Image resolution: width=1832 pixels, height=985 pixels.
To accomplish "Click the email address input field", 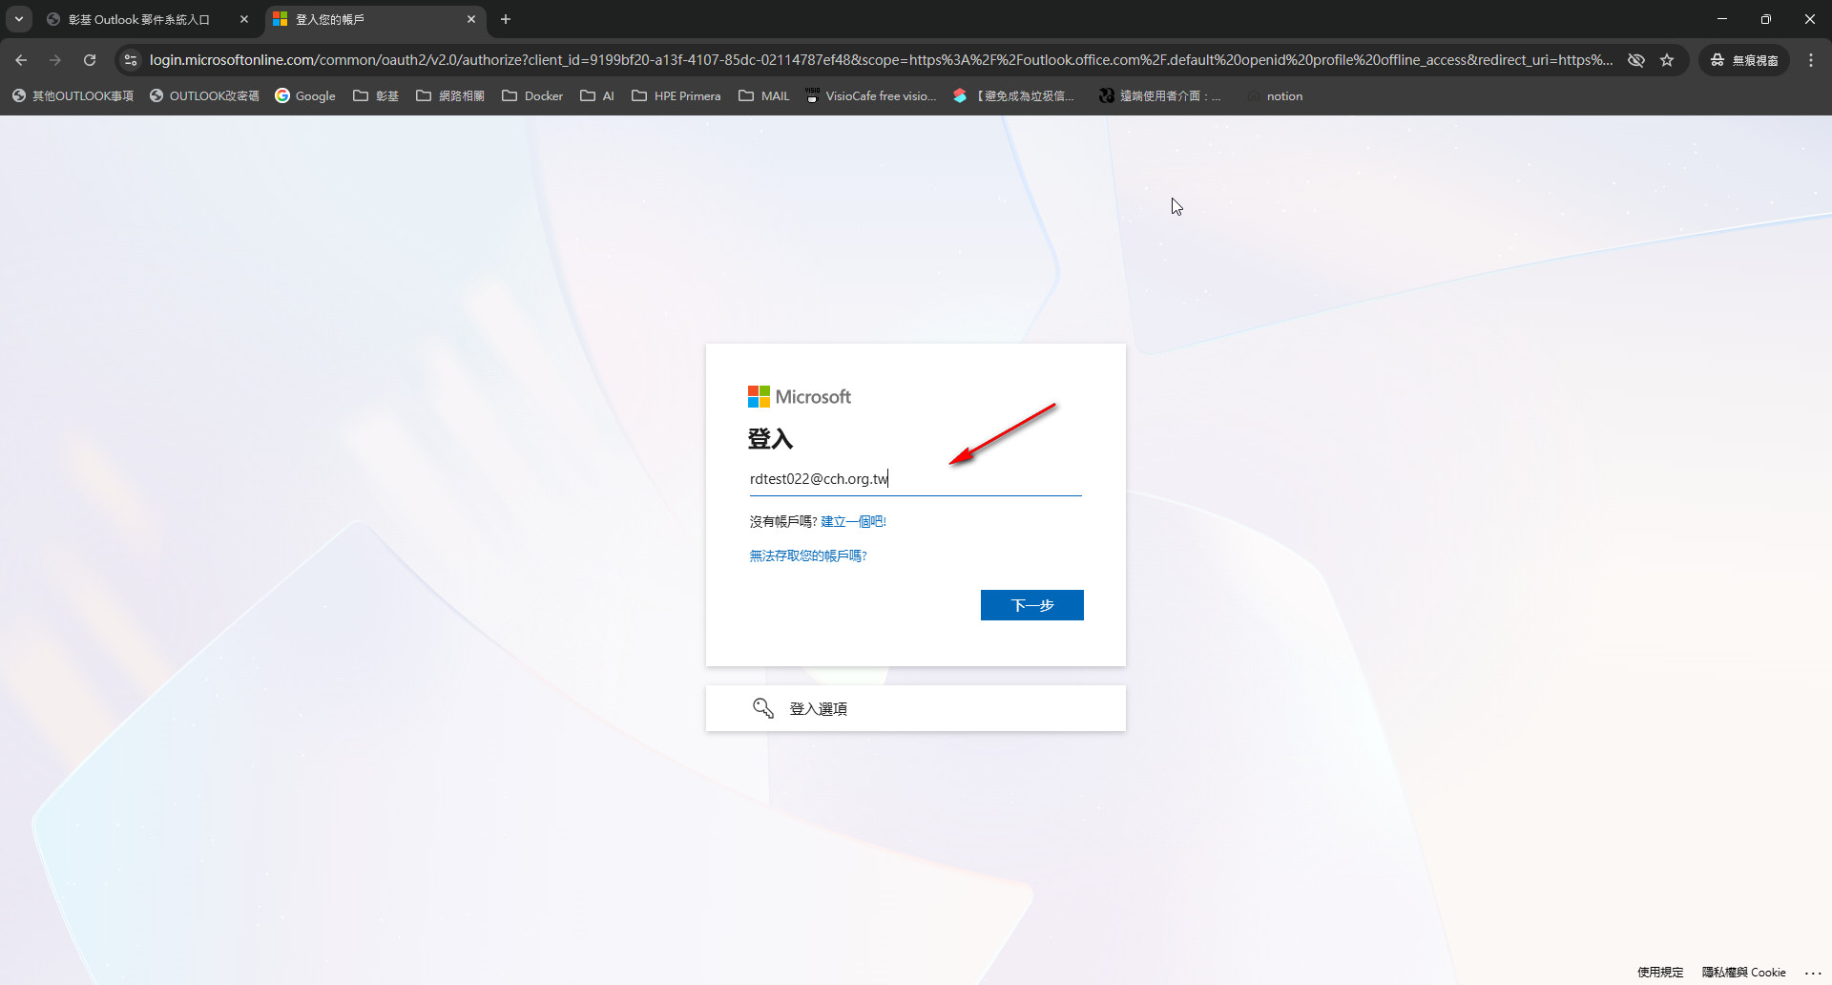I will point(914,479).
